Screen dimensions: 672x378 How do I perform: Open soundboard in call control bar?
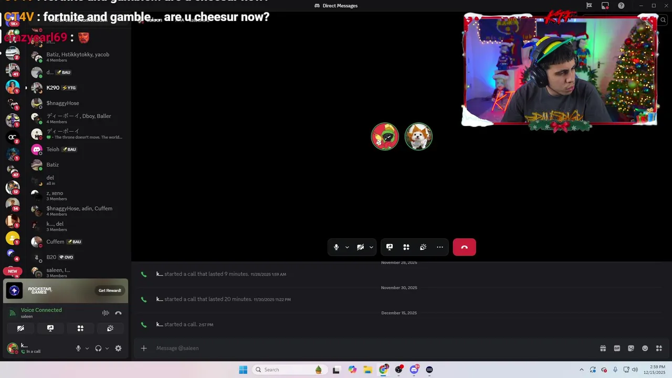pyautogui.click(x=423, y=247)
